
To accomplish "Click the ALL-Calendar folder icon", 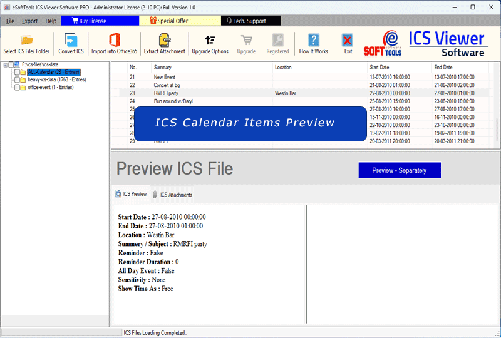I will (23, 72).
